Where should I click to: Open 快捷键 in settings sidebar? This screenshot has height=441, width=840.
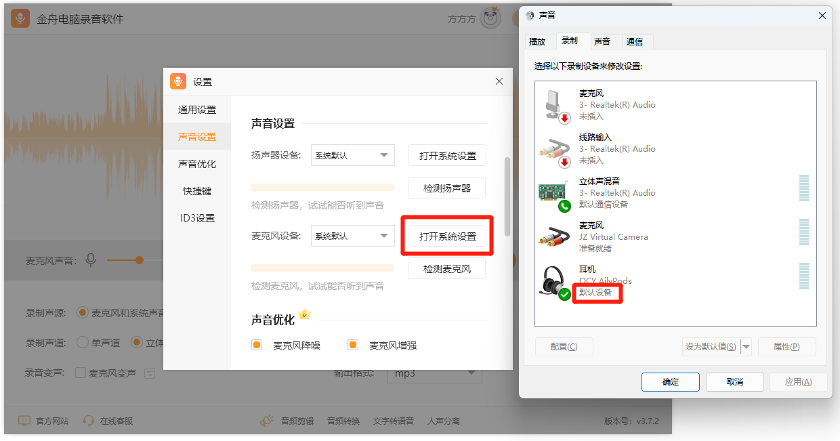(197, 191)
